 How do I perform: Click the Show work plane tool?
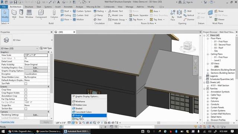click(x=219, y=11)
